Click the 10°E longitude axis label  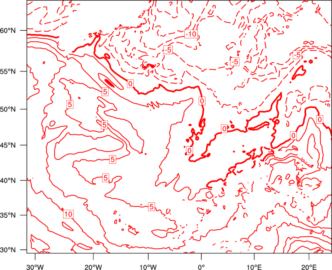coord(254,267)
